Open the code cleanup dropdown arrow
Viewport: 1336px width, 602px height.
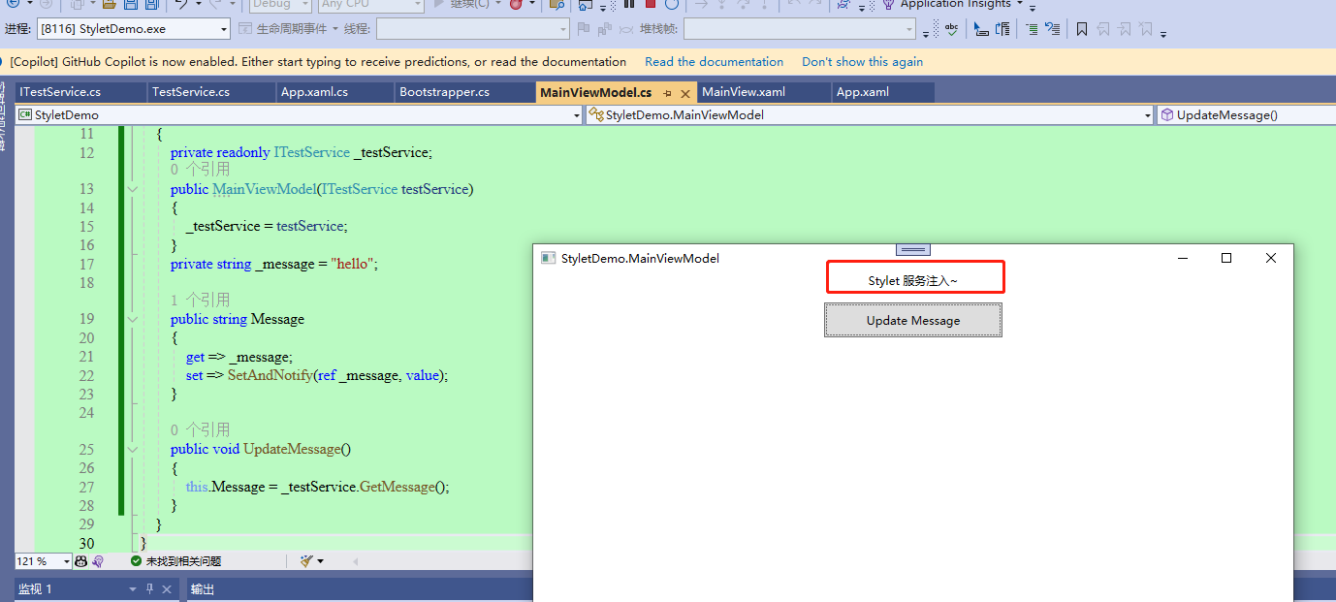[x=320, y=561]
